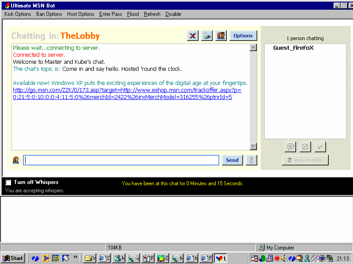Click the two-faces icon beside Options
The image size is (353, 264).
coord(221,36)
